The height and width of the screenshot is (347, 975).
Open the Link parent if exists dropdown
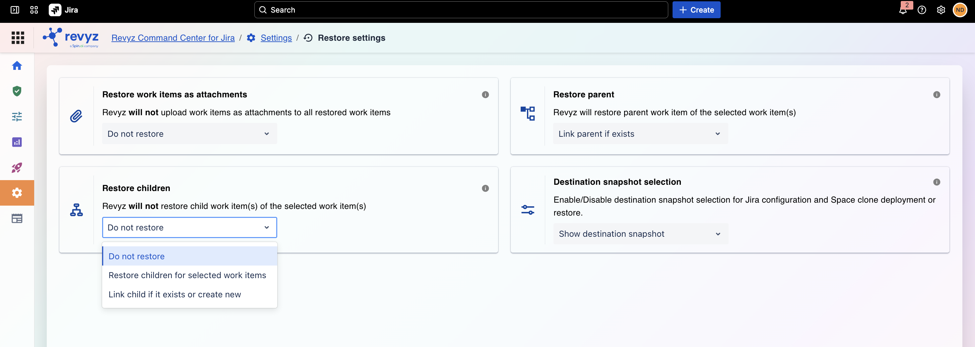point(640,134)
